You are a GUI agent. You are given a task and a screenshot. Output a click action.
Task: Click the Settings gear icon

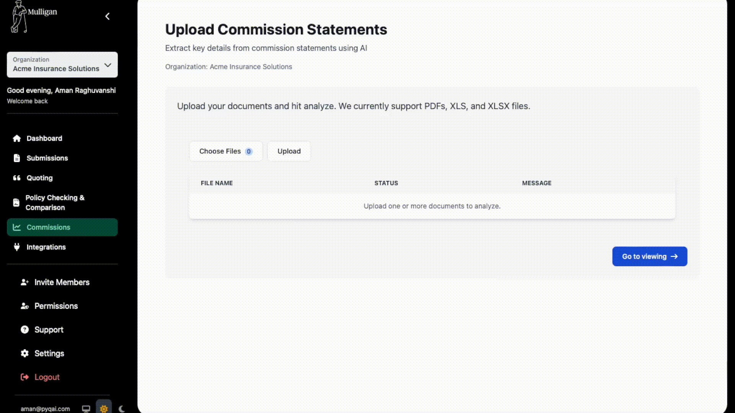tap(24, 353)
